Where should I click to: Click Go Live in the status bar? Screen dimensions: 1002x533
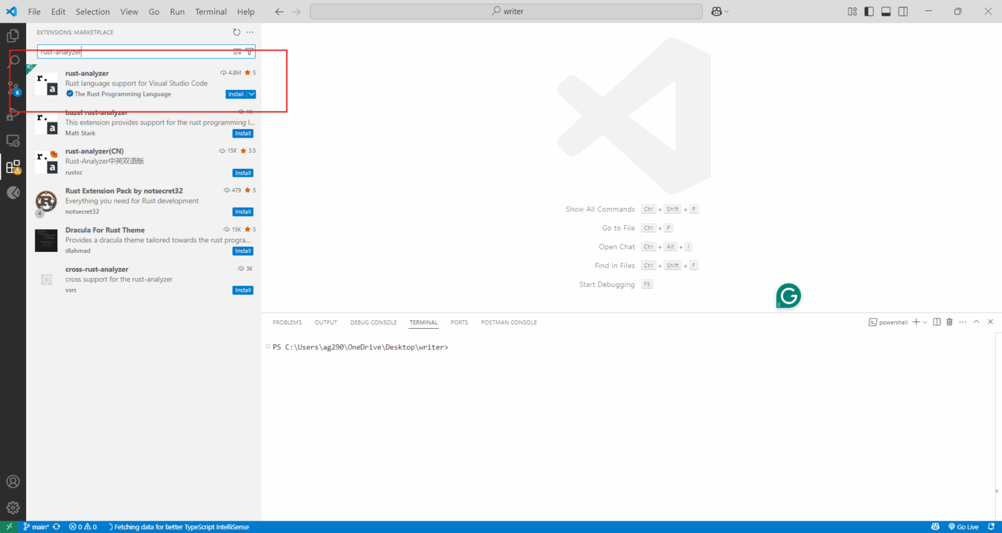point(964,526)
